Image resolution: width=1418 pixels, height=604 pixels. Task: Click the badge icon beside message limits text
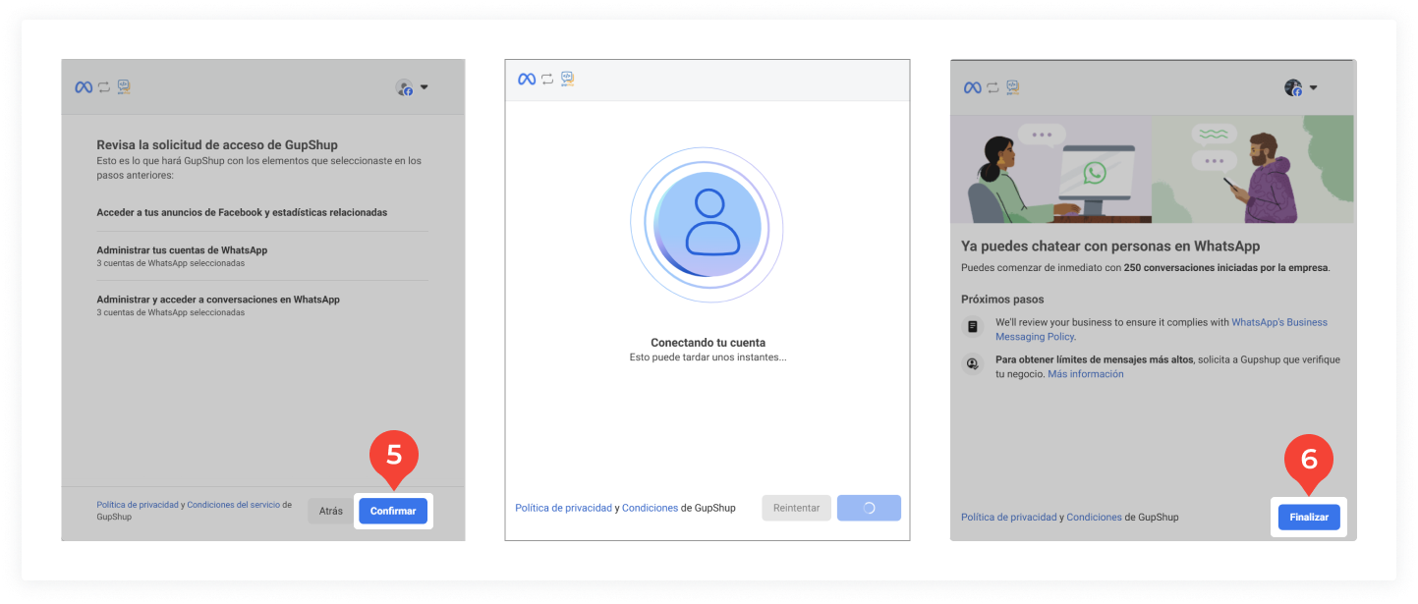pos(973,363)
